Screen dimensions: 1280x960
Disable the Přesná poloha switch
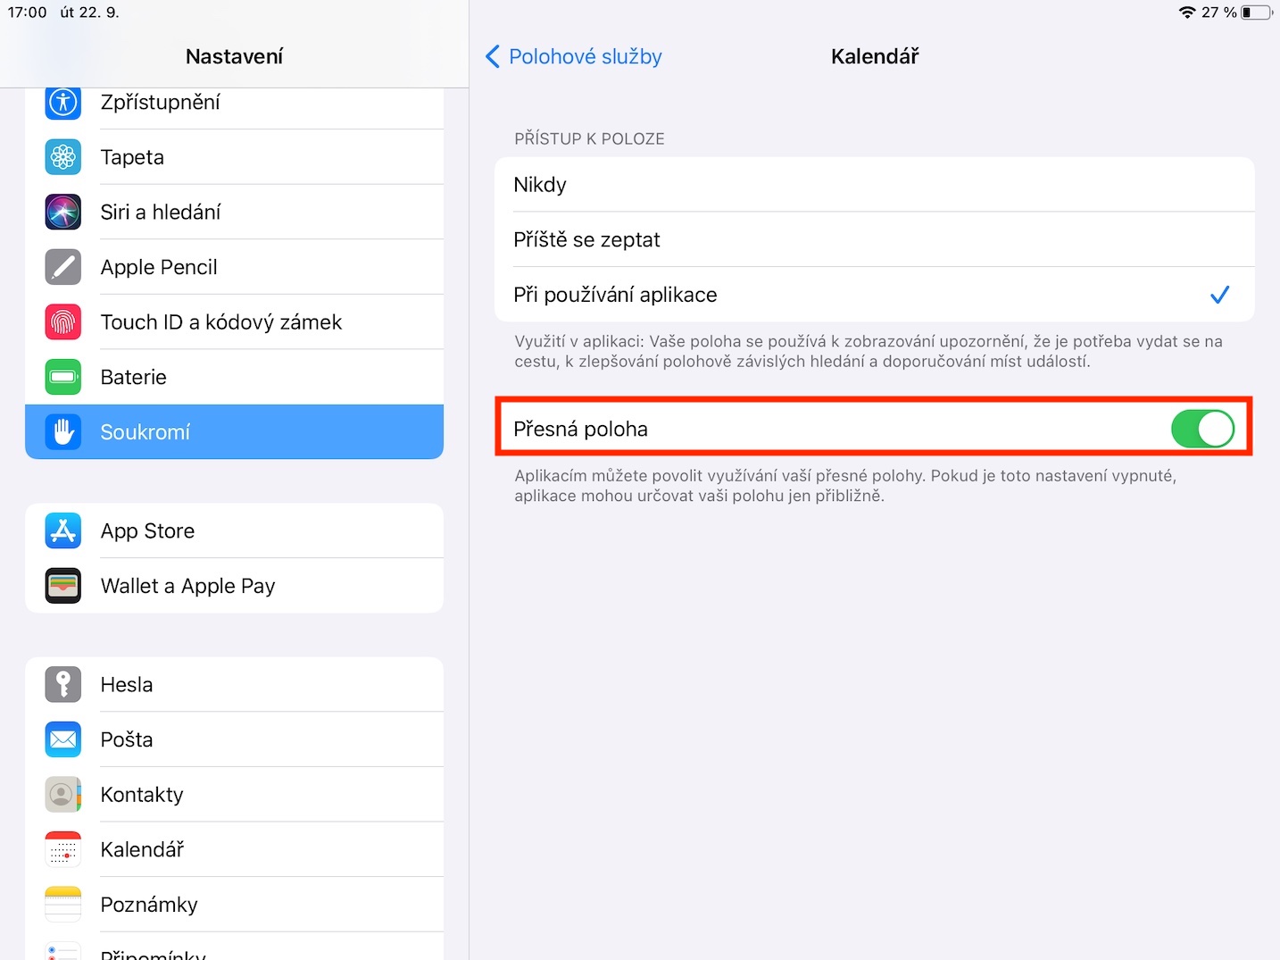point(1201,430)
